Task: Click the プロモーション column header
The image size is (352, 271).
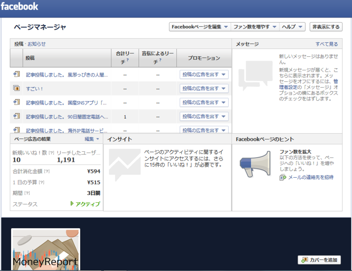Action: 204,58
